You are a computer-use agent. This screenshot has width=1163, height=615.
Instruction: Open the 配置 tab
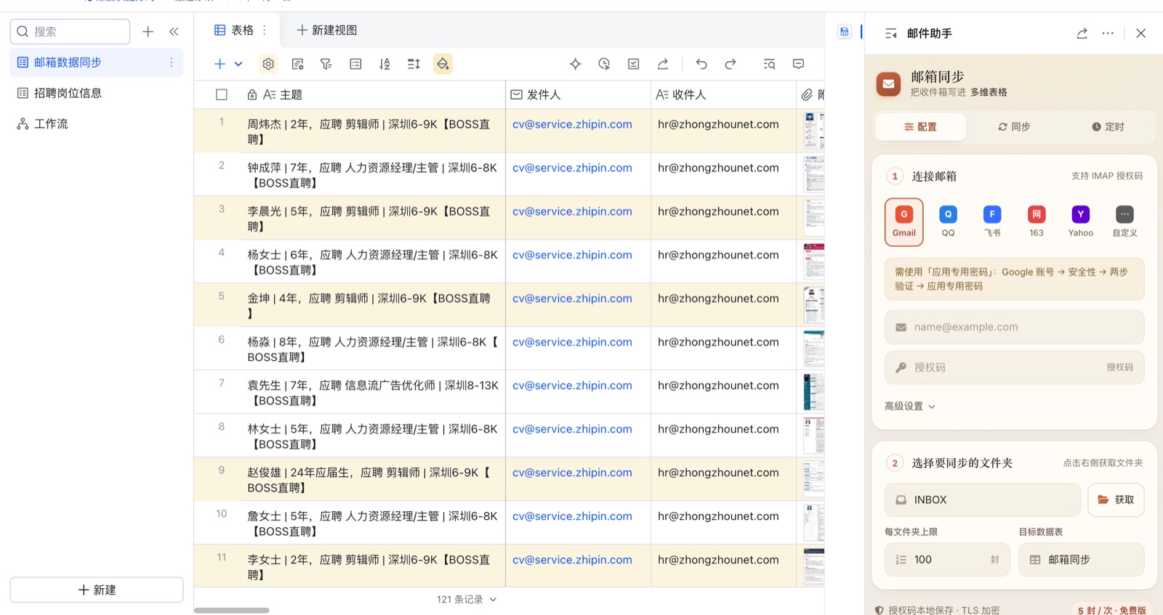[921, 126]
